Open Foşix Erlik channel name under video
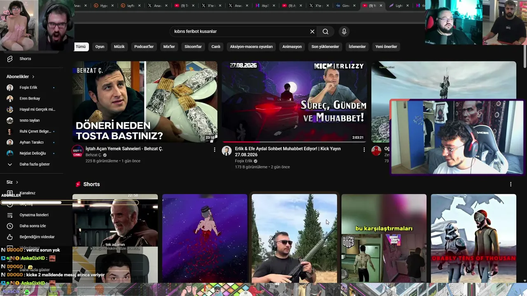Image resolution: width=527 pixels, height=296 pixels. pos(244,161)
